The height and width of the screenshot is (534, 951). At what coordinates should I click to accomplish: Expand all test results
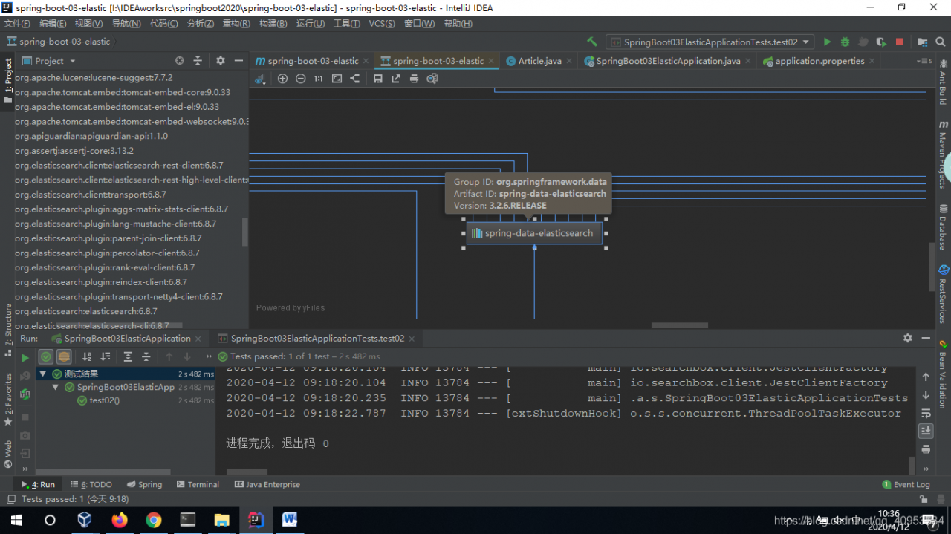(x=128, y=357)
